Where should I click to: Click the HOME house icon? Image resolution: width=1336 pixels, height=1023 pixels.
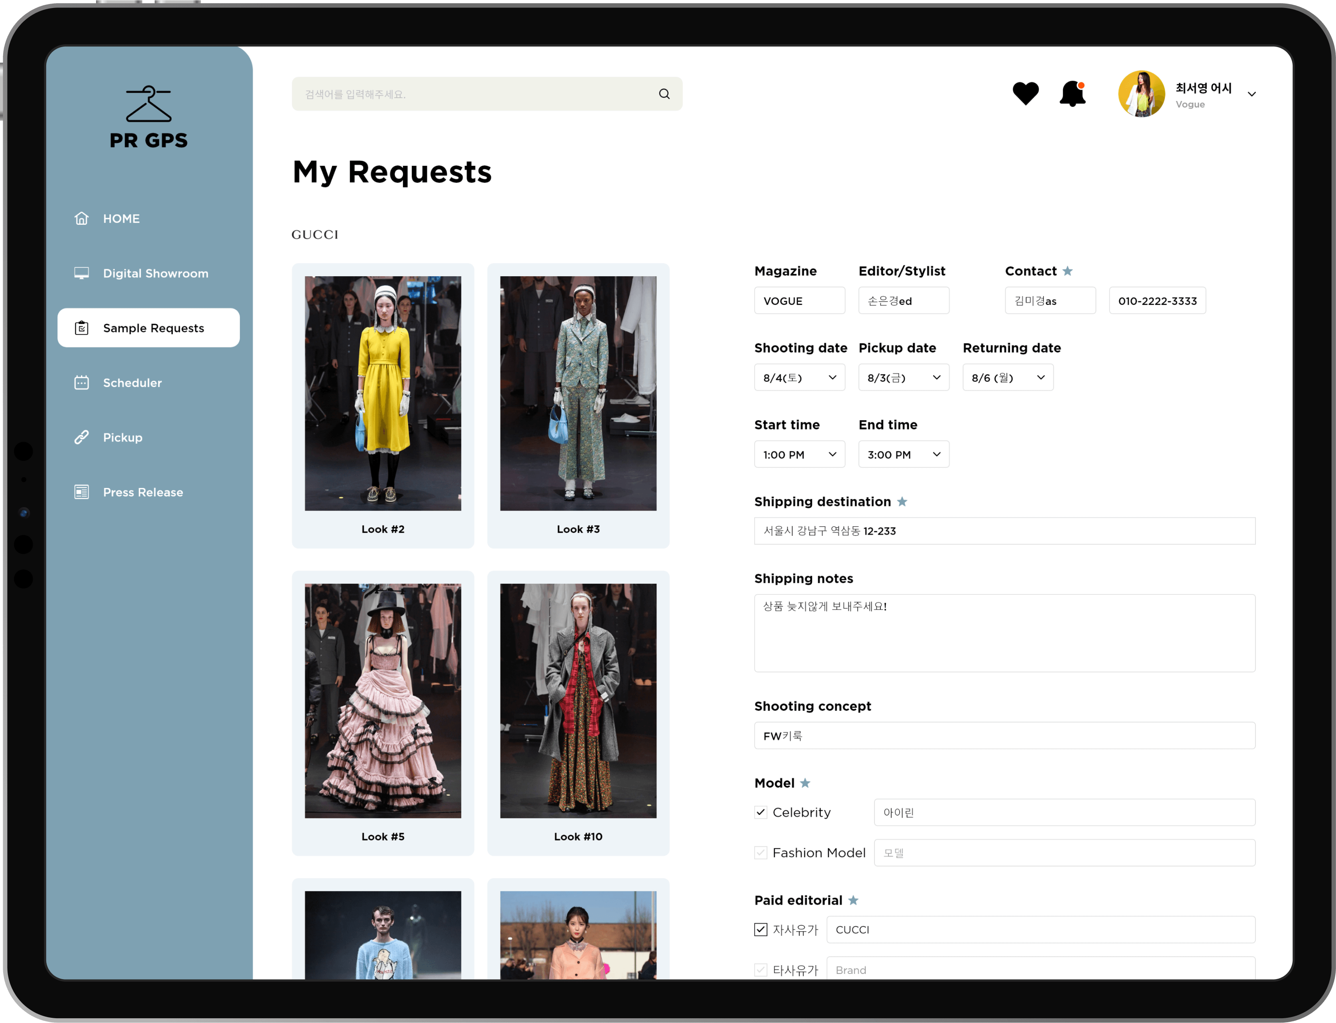pyautogui.click(x=82, y=218)
